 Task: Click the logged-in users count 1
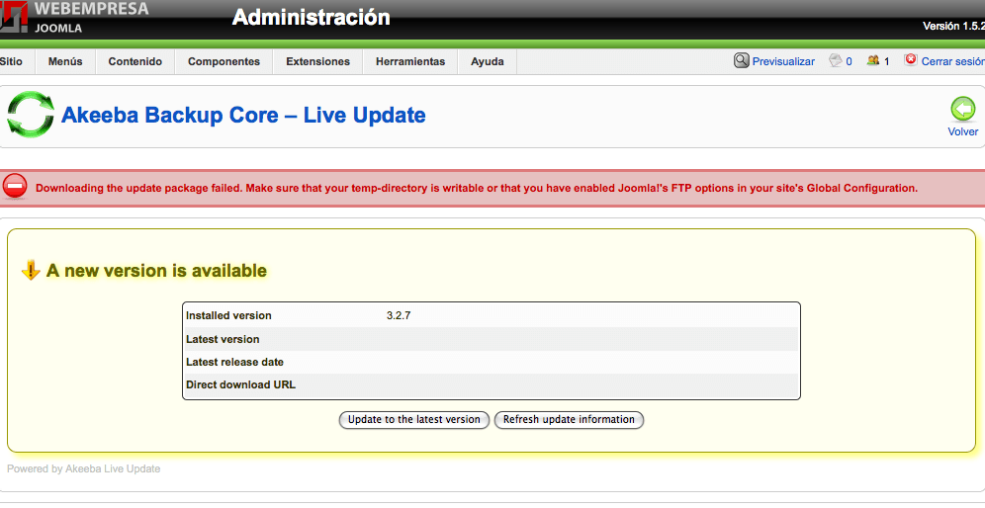pos(886,61)
